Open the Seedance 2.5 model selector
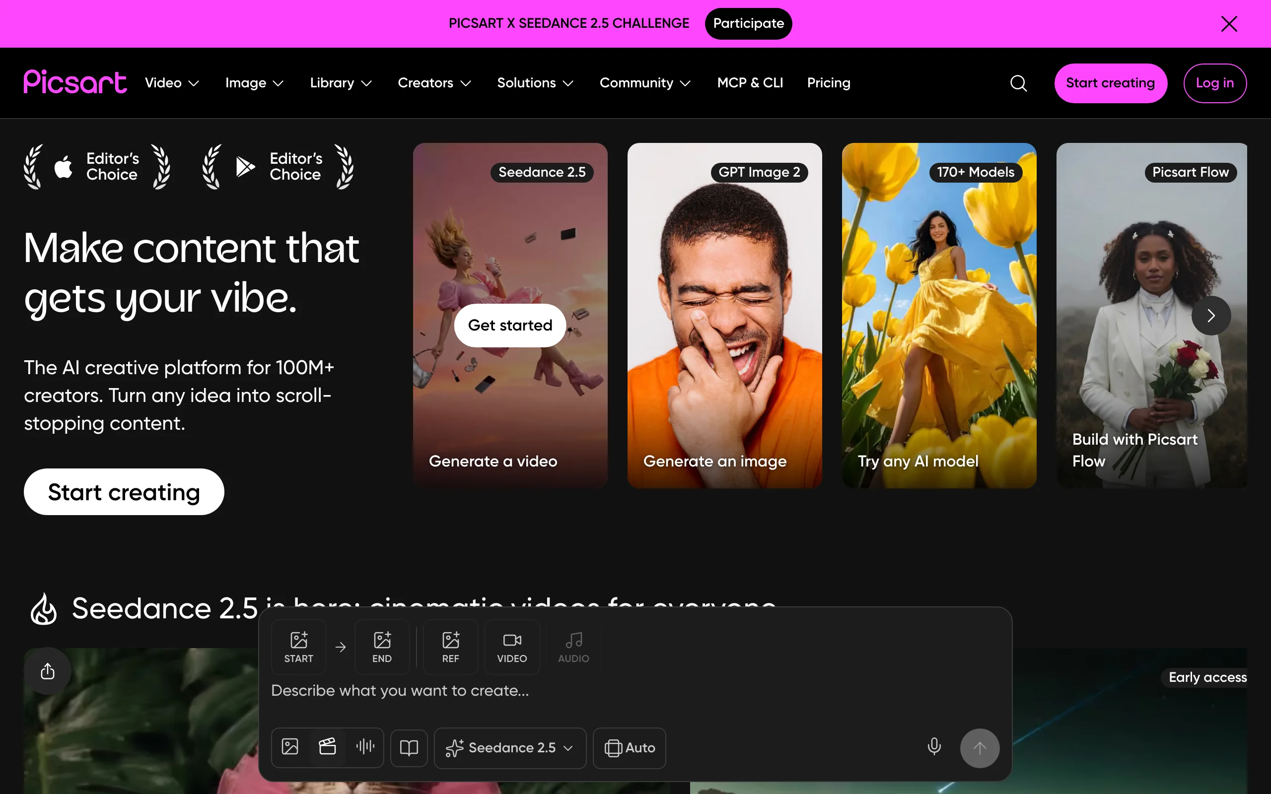Image resolution: width=1271 pixels, height=794 pixels. point(510,748)
